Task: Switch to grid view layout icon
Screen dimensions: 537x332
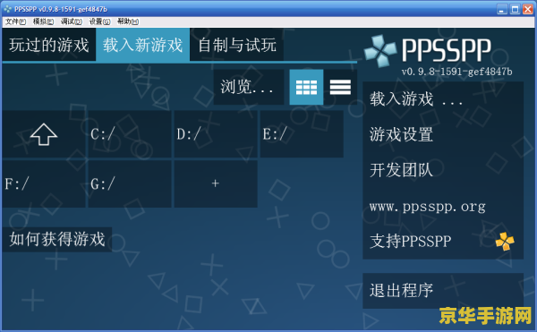Action: [306, 87]
